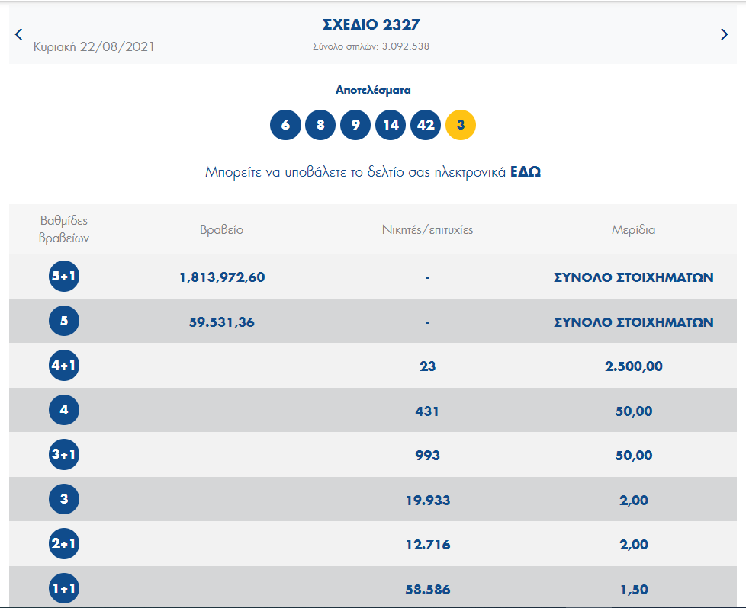746x608 pixels.
Task: Click the Βαθμίδες βραβείων column header
Action: point(64,229)
